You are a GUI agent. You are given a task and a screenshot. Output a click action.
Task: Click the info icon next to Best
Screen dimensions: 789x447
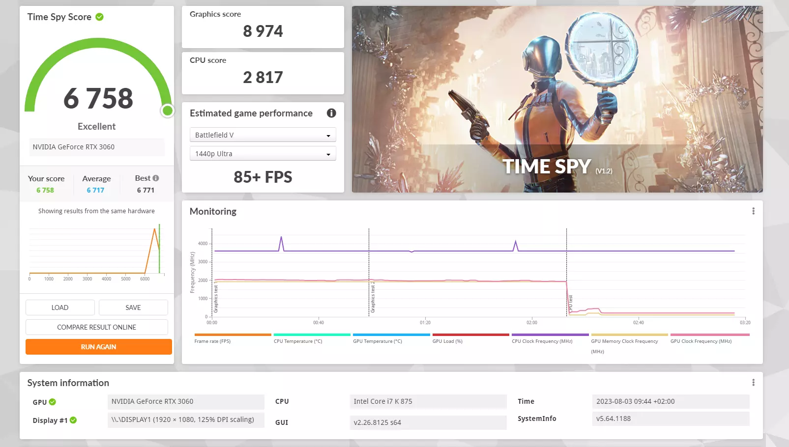[156, 178]
